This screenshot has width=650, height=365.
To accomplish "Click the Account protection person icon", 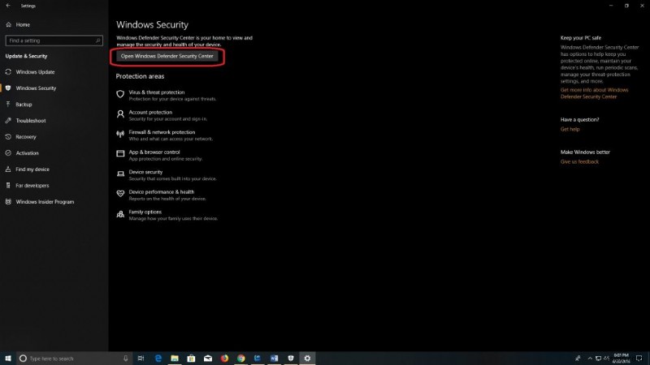I will (120, 114).
